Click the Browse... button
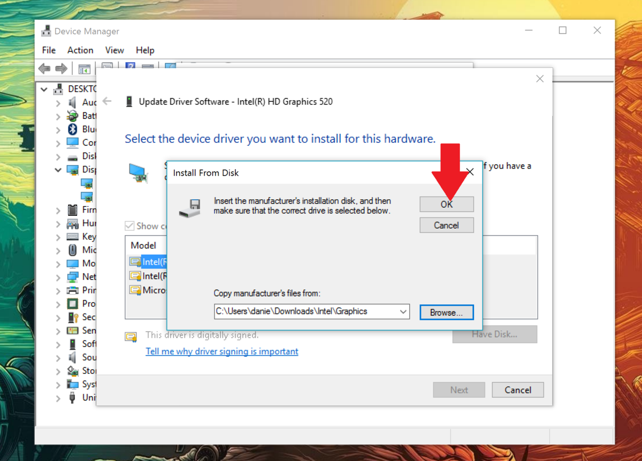642x461 pixels. pyautogui.click(x=447, y=312)
